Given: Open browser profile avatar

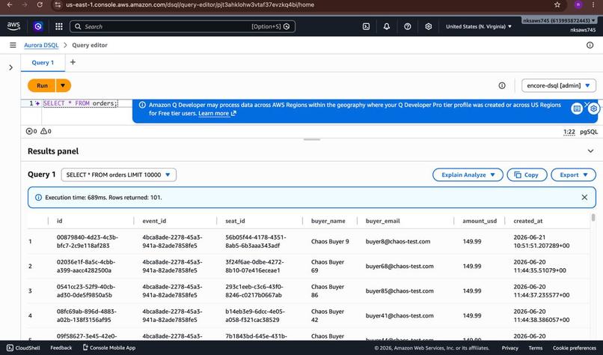Looking at the screenshot, I should point(578,4).
